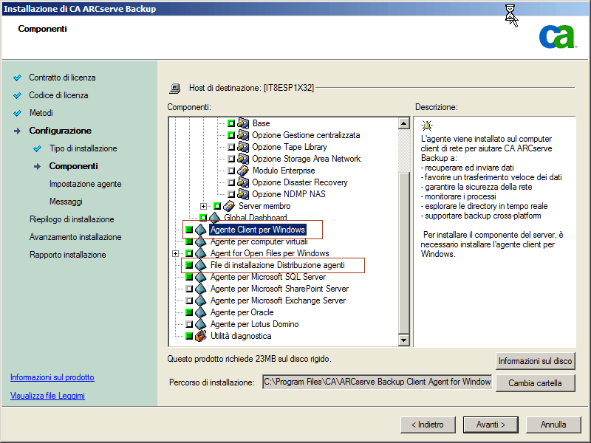The height and width of the screenshot is (443, 591).
Task: Click the Indietro button
Action: point(428,425)
